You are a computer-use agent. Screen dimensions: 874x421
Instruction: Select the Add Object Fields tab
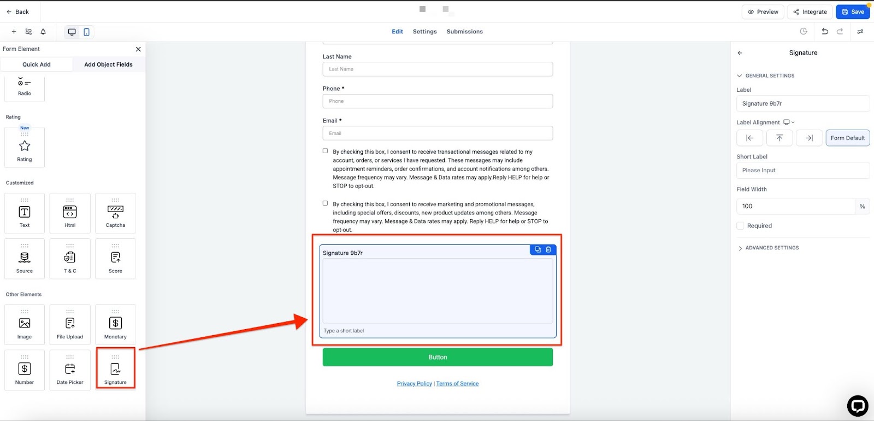pyautogui.click(x=109, y=65)
